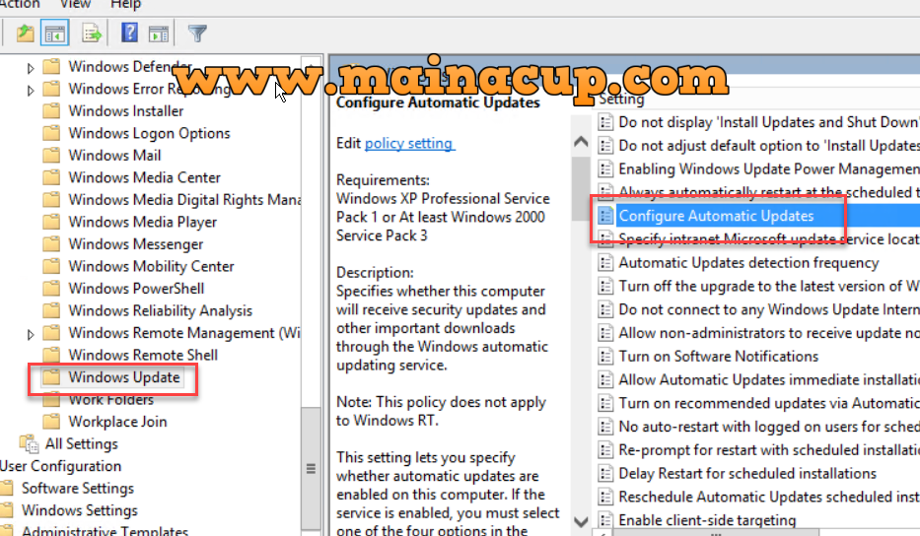Expand the Windows Error Reporting tree node
This screenshot has height=536, width=920.
click(x=31, y=91)
